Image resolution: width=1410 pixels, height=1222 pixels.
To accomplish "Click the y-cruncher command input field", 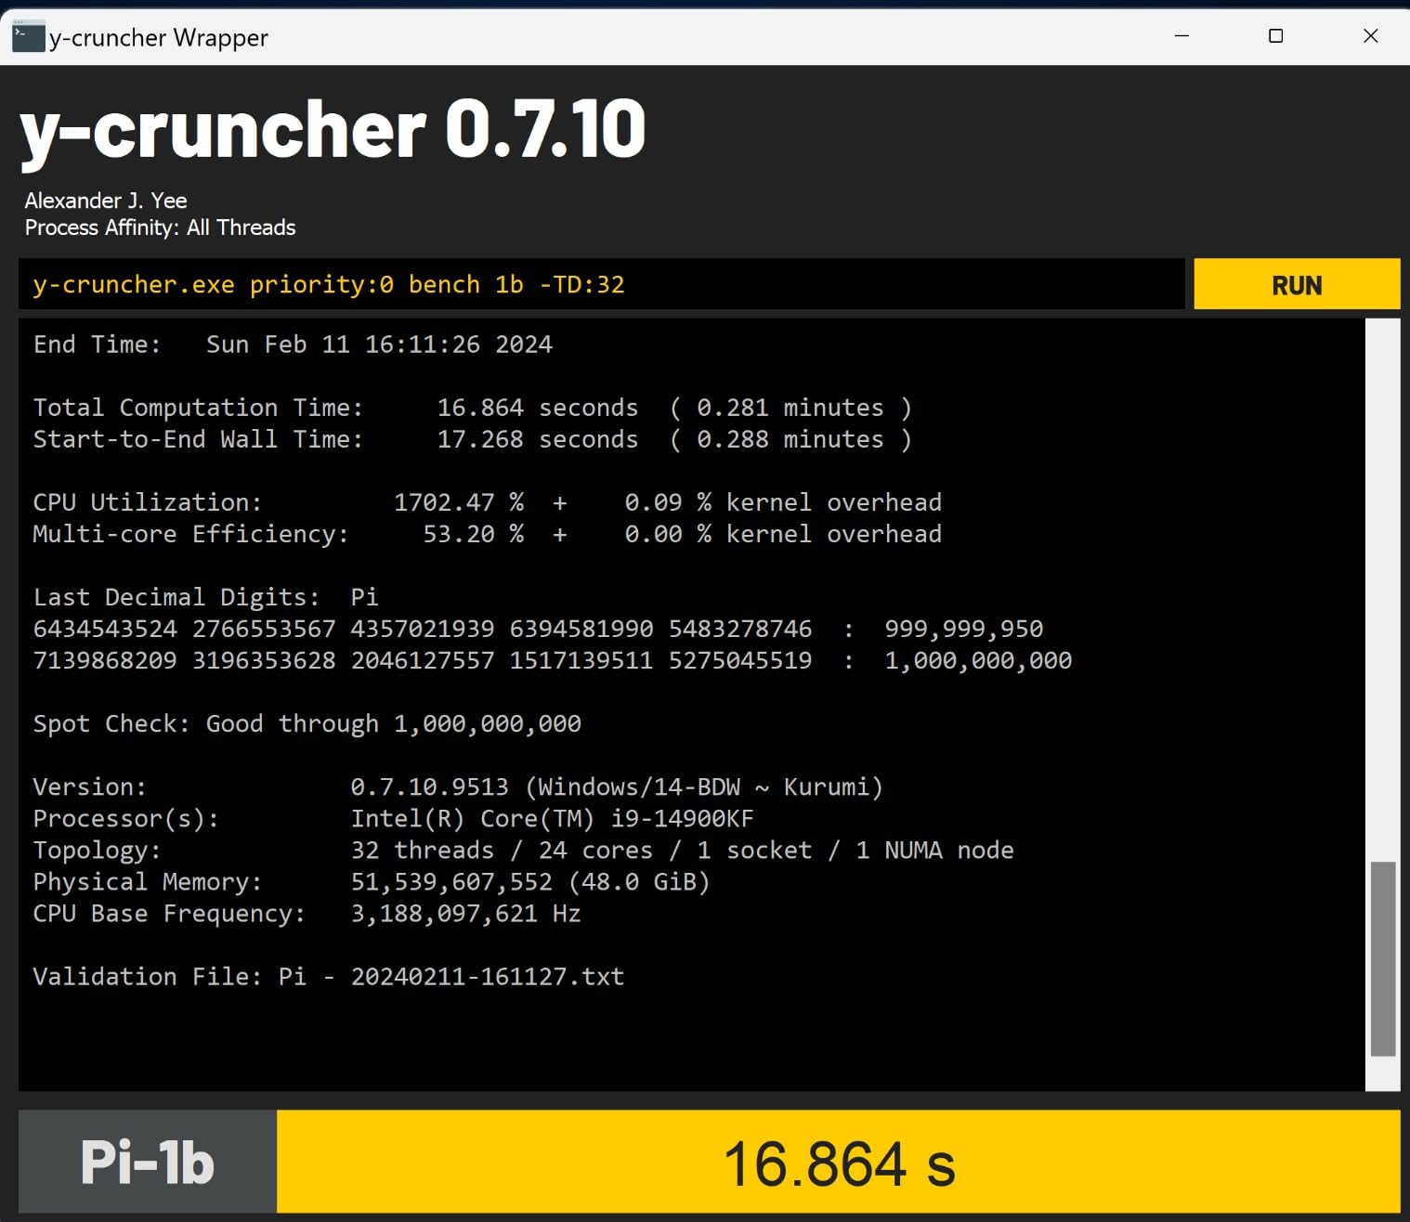I will pos(601,284).
